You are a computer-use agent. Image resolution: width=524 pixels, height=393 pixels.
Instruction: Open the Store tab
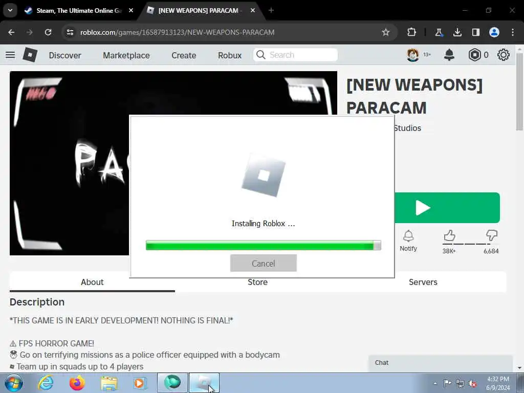[x=257, y=282]
